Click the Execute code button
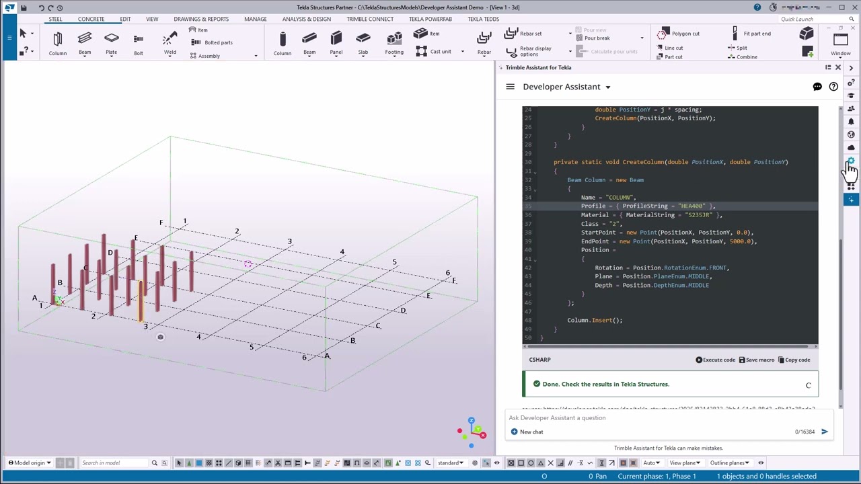The height and width of the screenshot is (484, 861). [716, 360]
